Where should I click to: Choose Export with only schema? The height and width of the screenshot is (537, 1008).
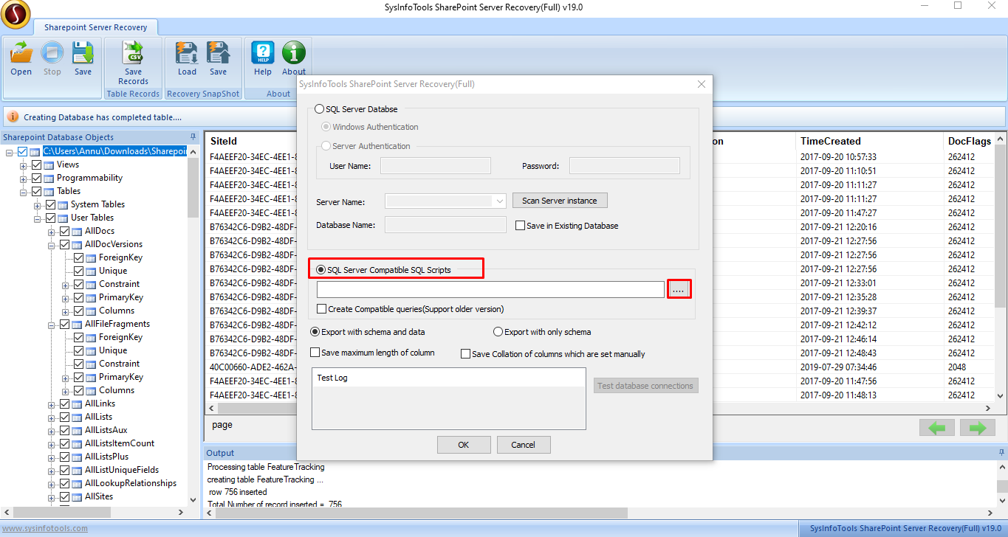[x=498, y=332]
